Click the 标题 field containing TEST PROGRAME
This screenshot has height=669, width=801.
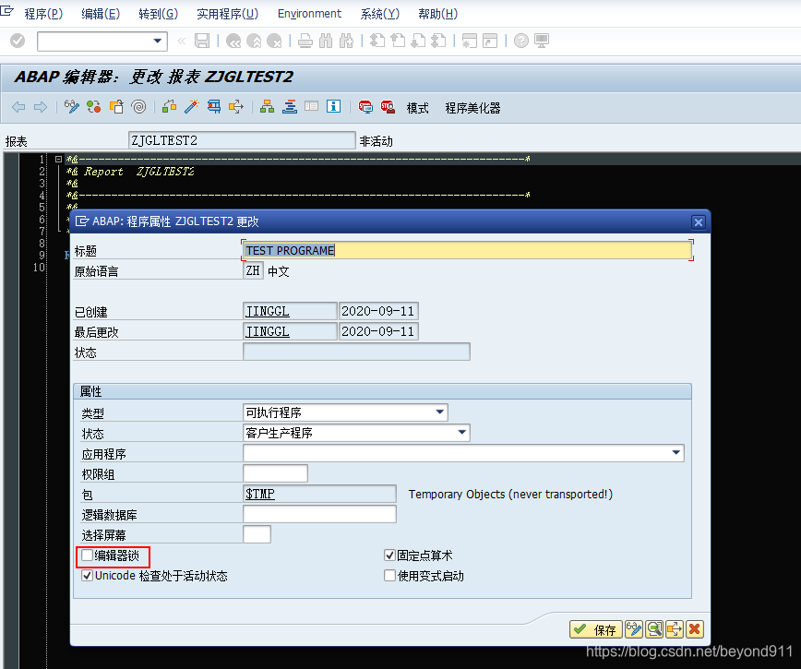coord(467,250)
